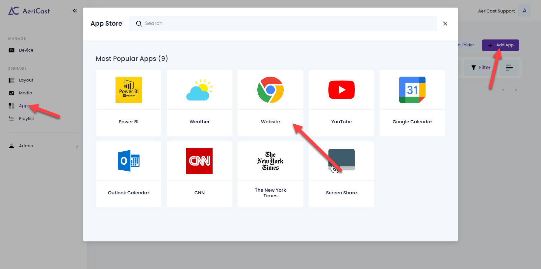541x269 pixels.
Task: Click the CNN label
Action: point(199,193)
